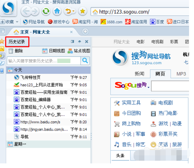This screenshot has height=168, width=194.
Task: Collapse the 今天 history group
Action: [48, 70]
